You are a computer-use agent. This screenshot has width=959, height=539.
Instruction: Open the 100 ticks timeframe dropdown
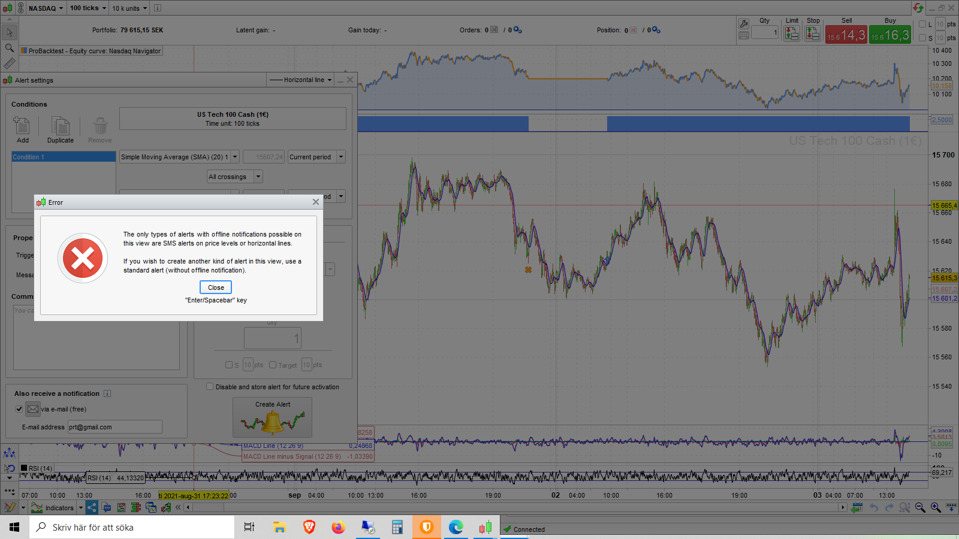coord(88,8)
